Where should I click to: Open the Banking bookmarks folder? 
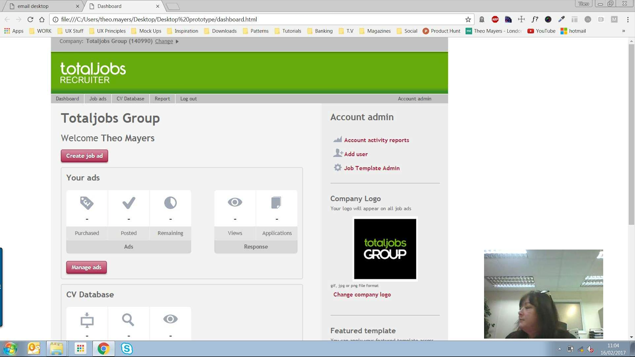point(320,31)
